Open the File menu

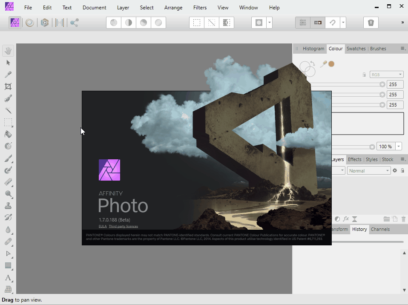[x=28, y=8]
